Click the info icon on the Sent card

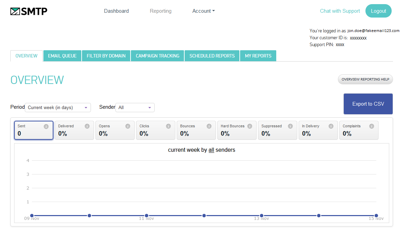click(46, 126)
